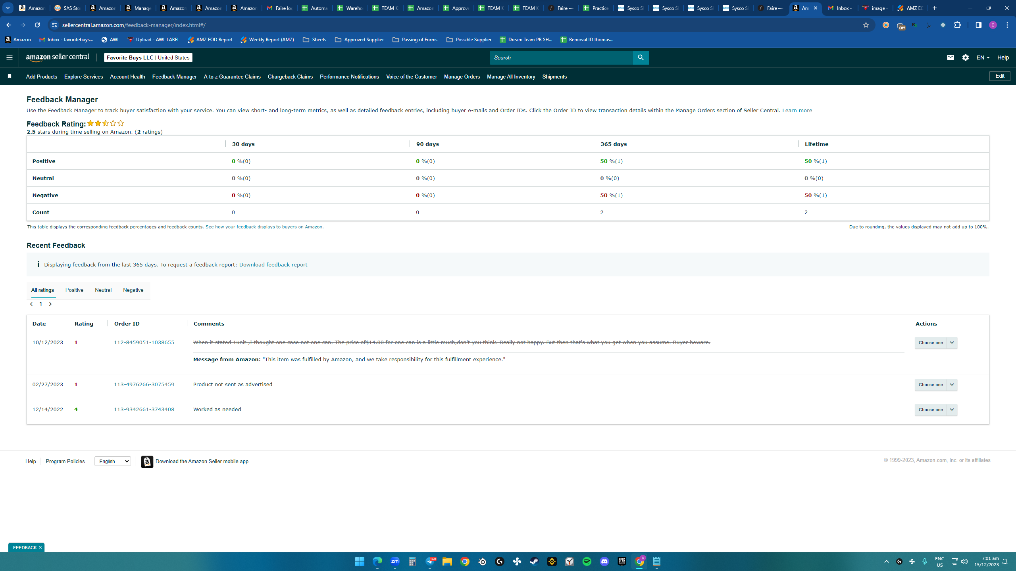Open the footer English language selector

pyautogui.click(x=113, y=461)
